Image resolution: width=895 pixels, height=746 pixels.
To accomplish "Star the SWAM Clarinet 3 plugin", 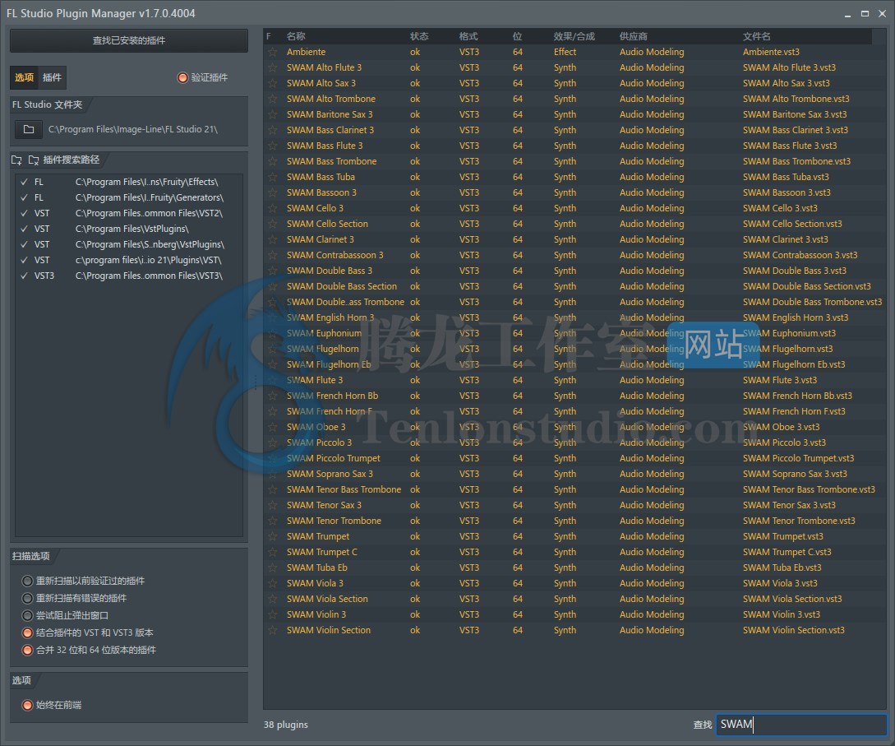I will (x=272, y=239).
